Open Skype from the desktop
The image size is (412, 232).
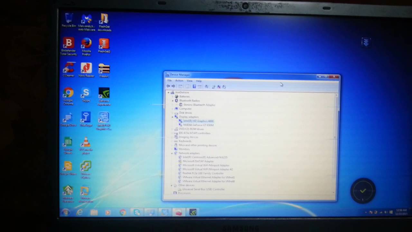pyautogui.click(x=86, y=95)
